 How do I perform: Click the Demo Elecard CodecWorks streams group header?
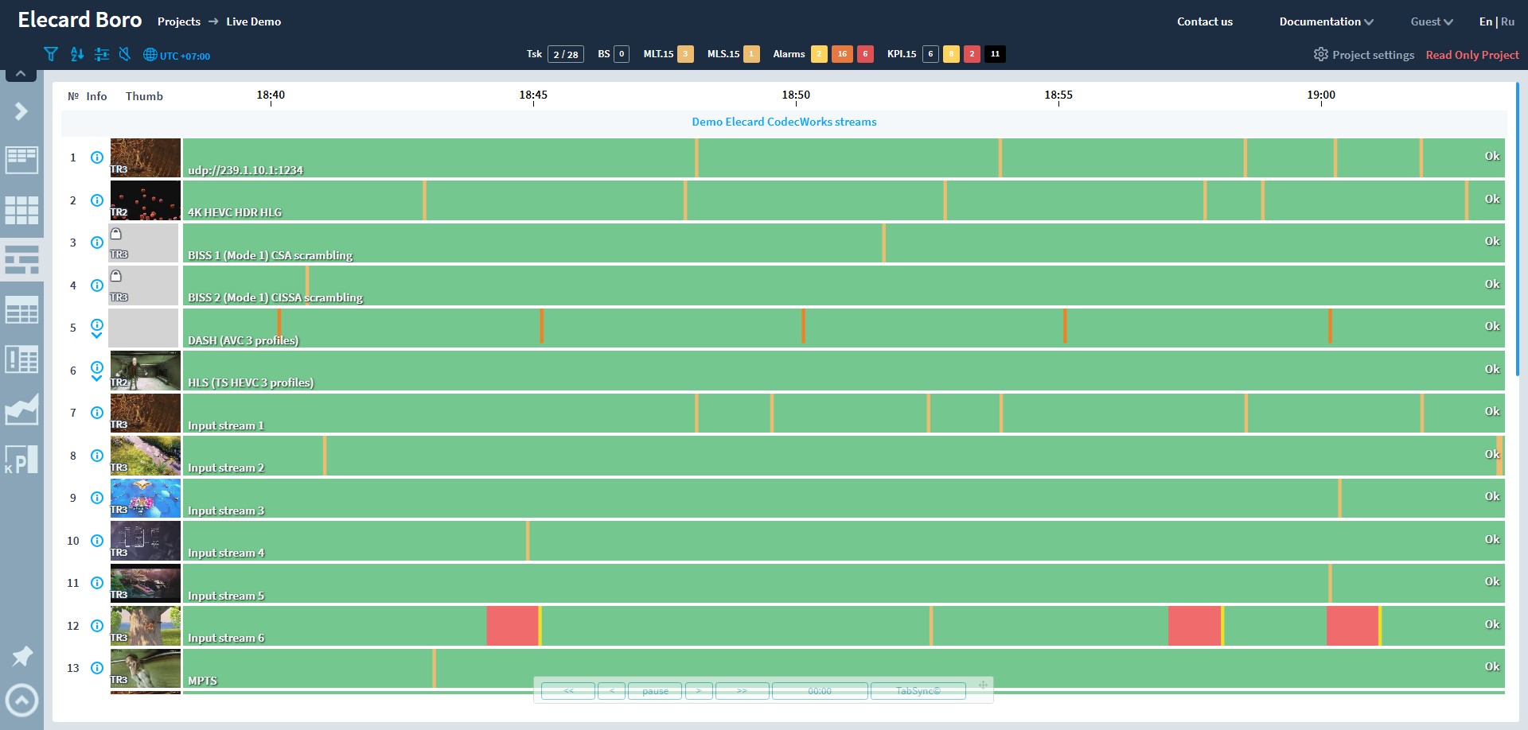coord(784,122)
